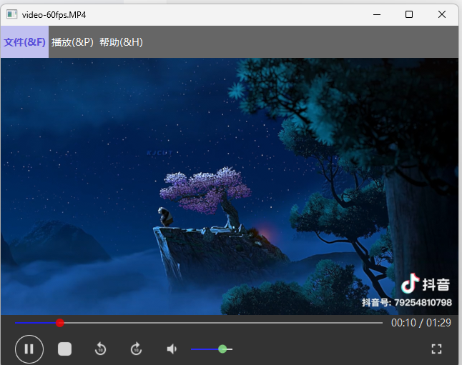The image size is (462, 365).
Task: Open the 帮助(&H) menu
Action: [121, 42]
